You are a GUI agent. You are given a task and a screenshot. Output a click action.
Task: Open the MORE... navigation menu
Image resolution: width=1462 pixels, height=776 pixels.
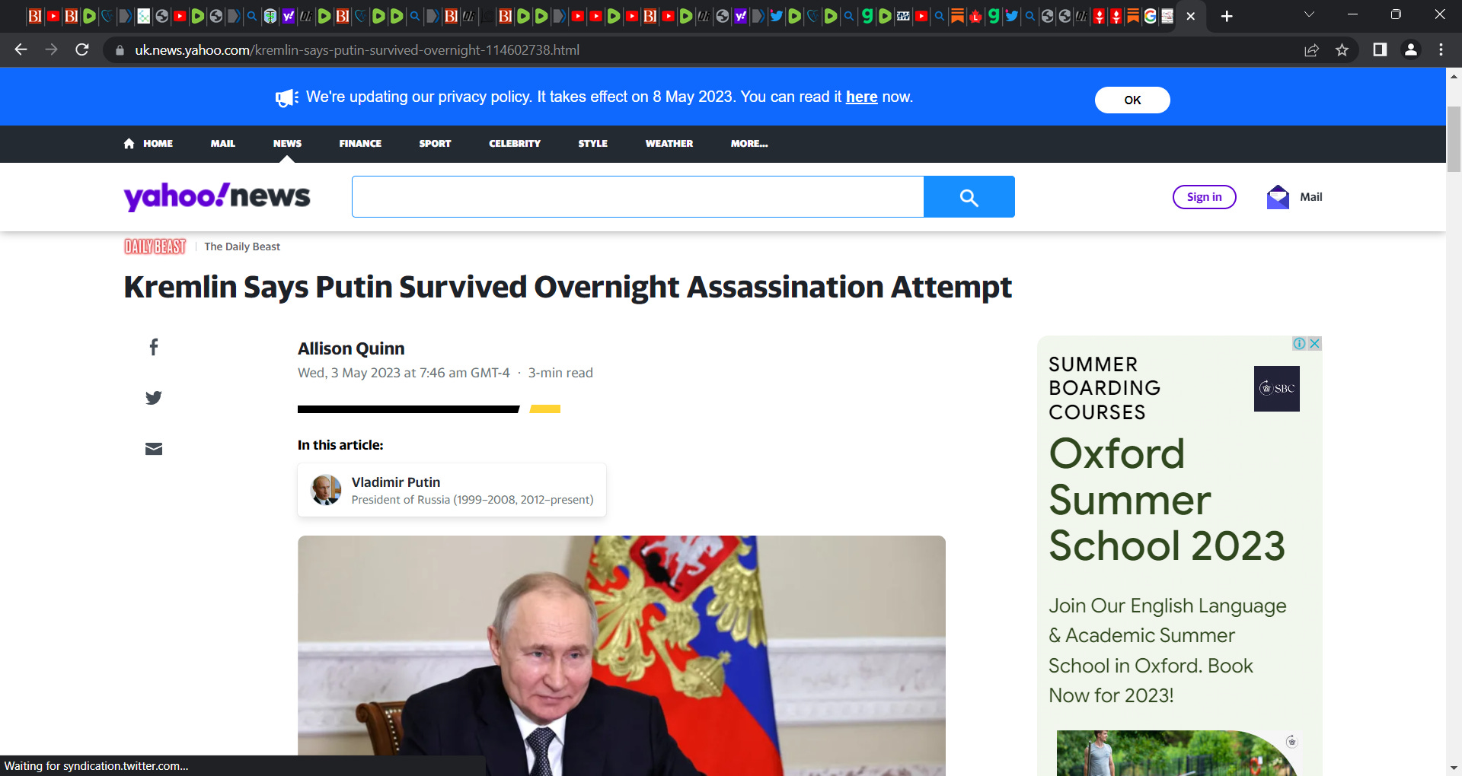749,144
